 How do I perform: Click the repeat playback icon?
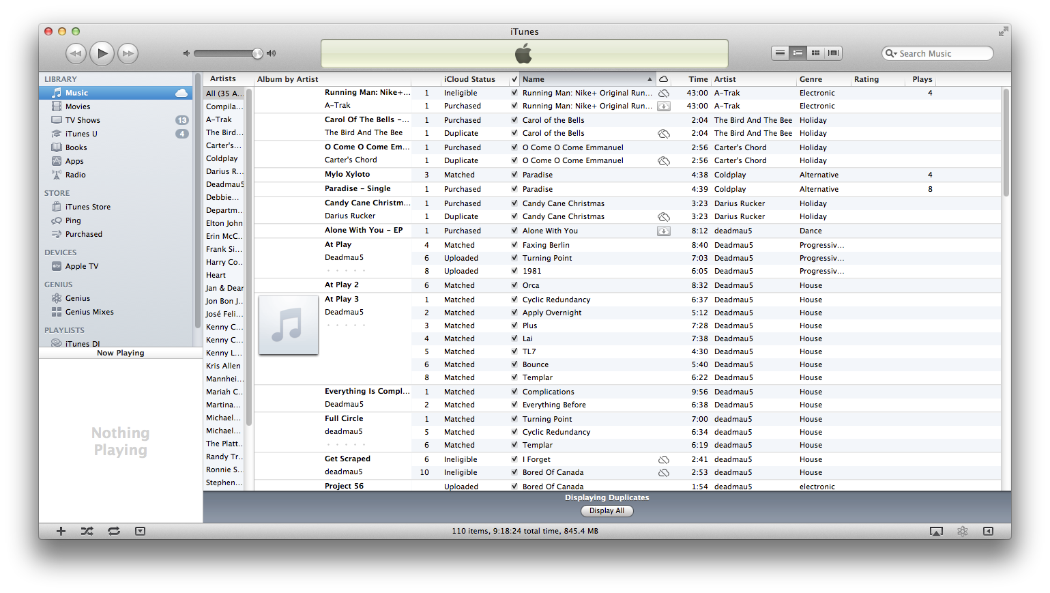point(114,531)
